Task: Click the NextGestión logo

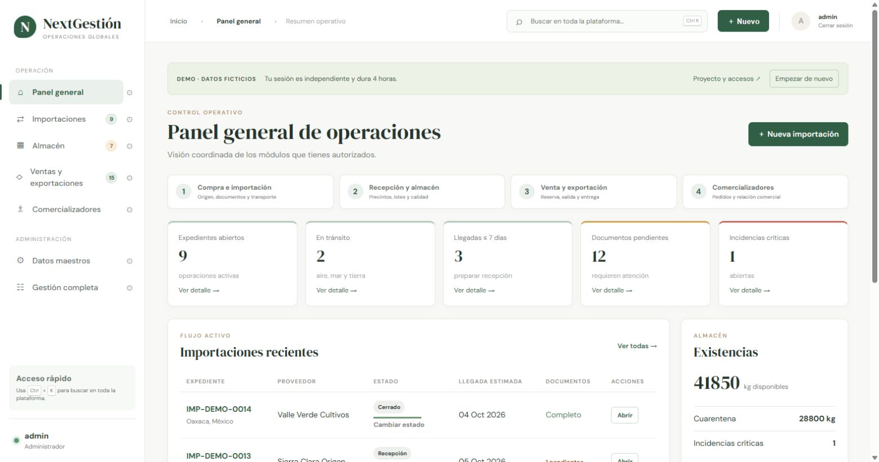Action: (68, 27)
